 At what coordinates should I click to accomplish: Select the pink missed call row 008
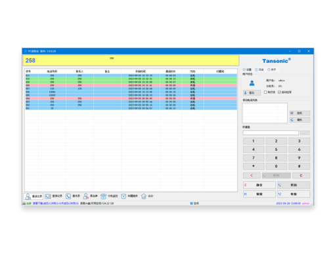[x=131, y=85]
